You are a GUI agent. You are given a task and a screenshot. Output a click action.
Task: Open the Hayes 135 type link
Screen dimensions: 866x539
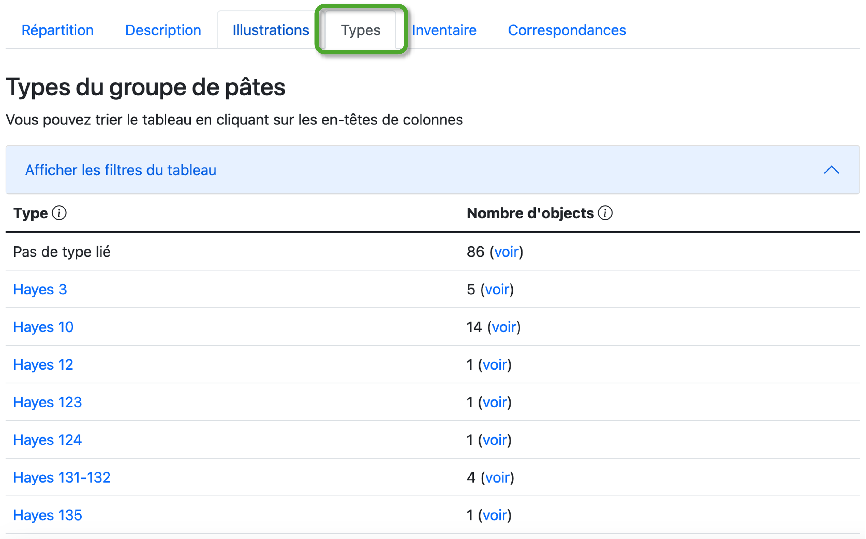pos(47,515)
